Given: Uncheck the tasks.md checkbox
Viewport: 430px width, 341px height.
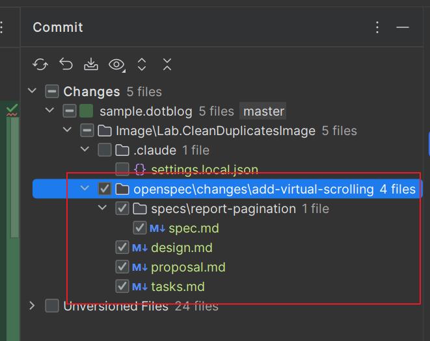Looking at the screenshot, I should [x=122, y=286].
